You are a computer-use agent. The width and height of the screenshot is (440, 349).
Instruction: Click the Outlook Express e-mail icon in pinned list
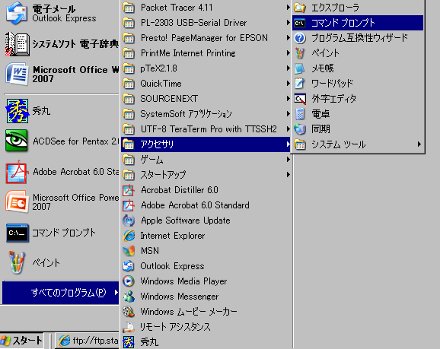click(17, 13)
